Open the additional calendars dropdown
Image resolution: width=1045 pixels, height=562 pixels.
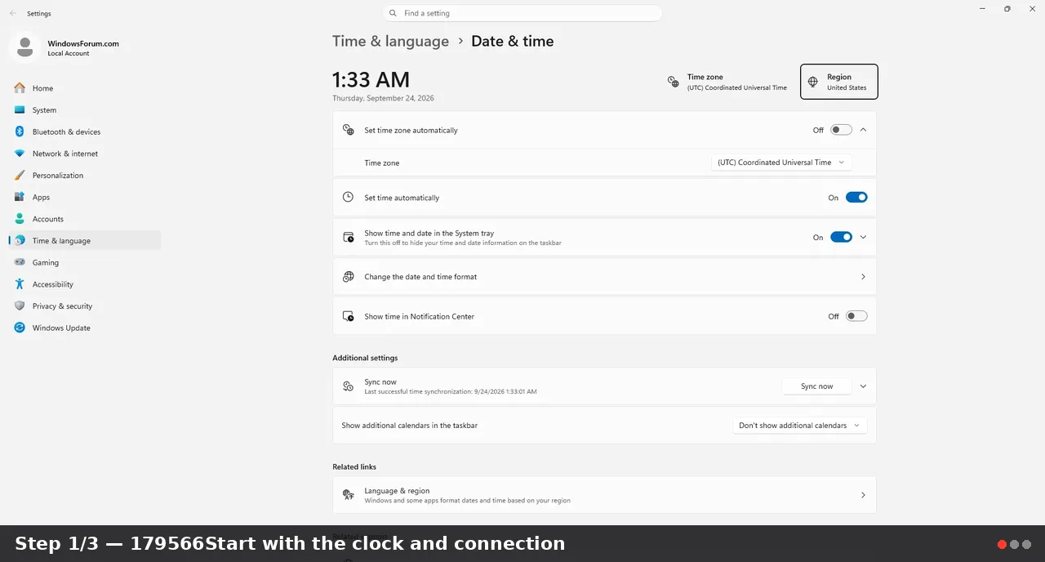[x=800, y=426]
